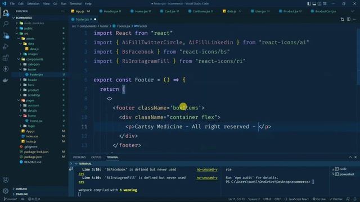Toggle panel layout icon in title bar

[314, 3]
